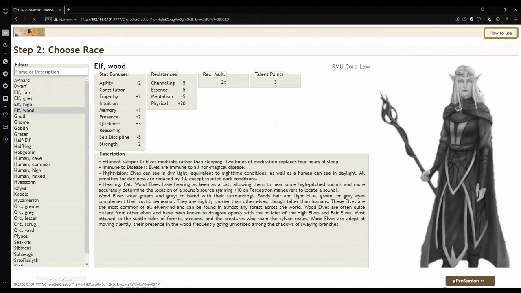521x293 pixels.
Task: Open the tab search magnifier icon
Action: tap(483, 10)
